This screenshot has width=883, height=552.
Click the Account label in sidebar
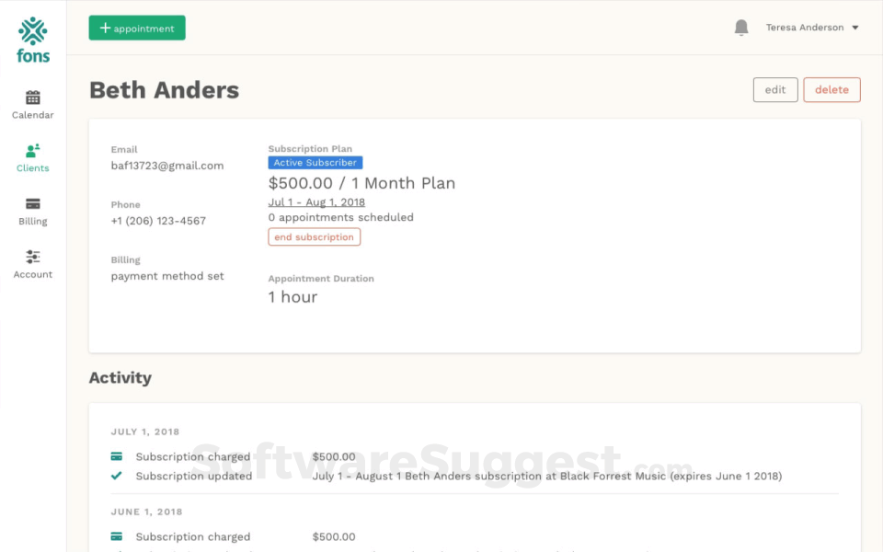(x=33, y=274)
